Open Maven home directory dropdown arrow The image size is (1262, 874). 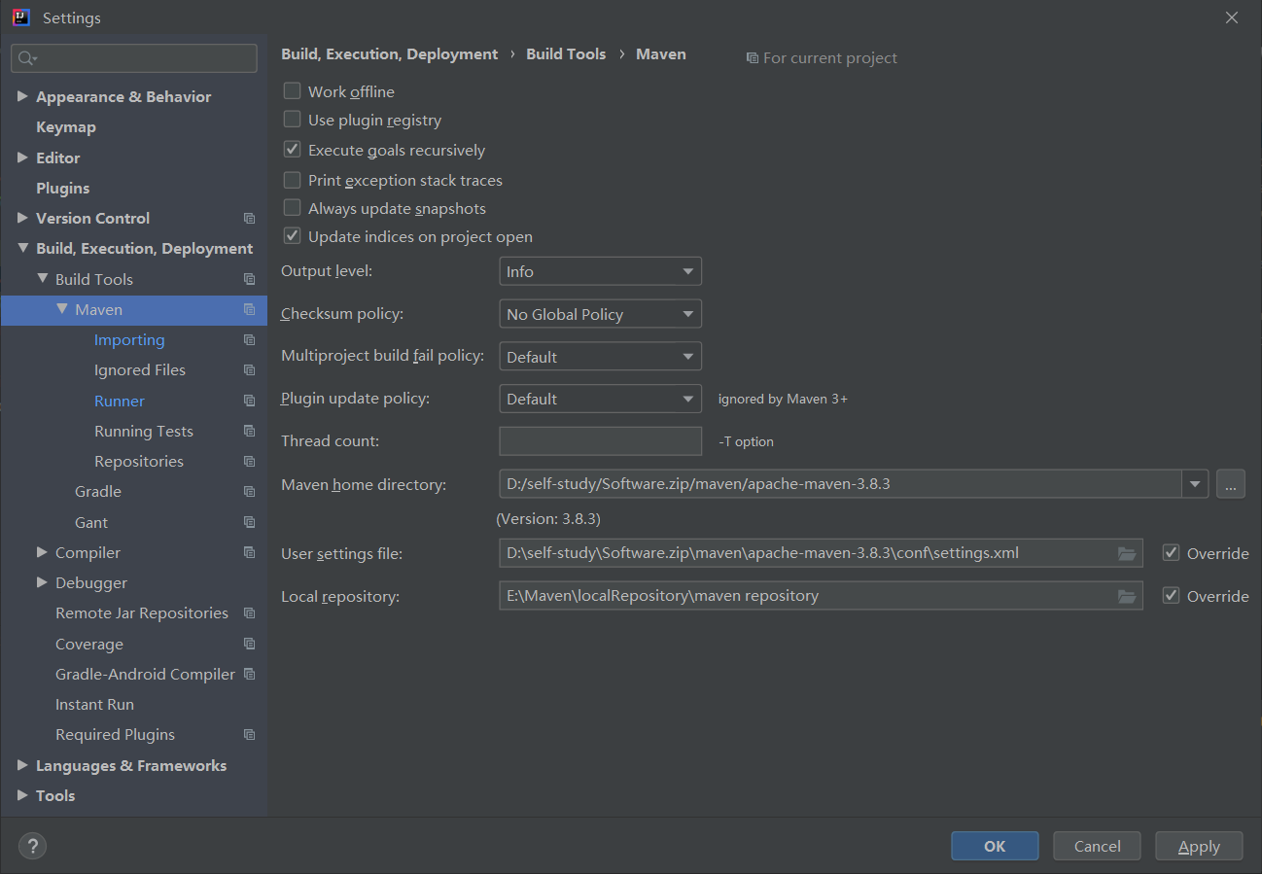(x=1195, y=484)
